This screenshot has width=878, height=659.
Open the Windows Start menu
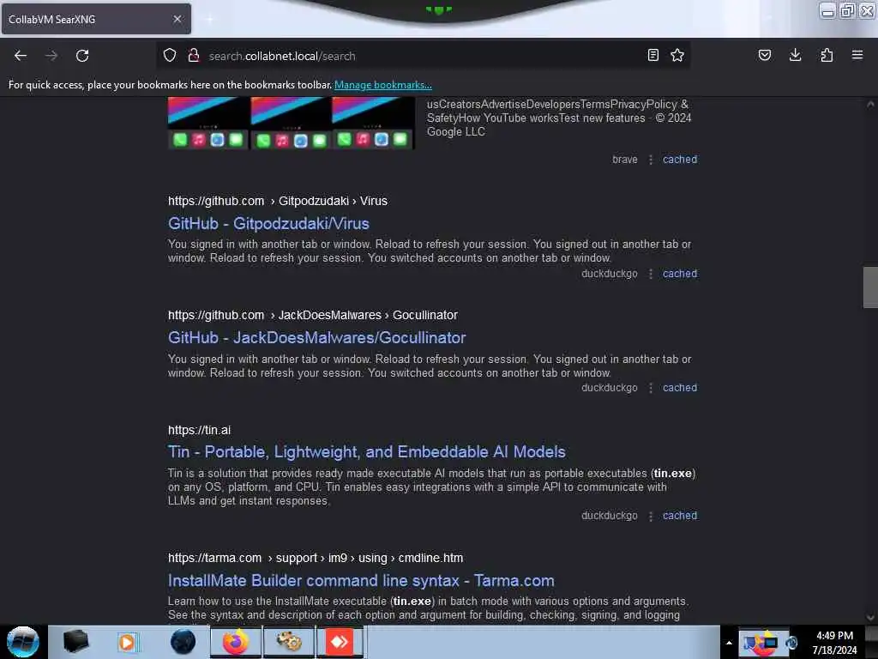click(x=23, y=642)
